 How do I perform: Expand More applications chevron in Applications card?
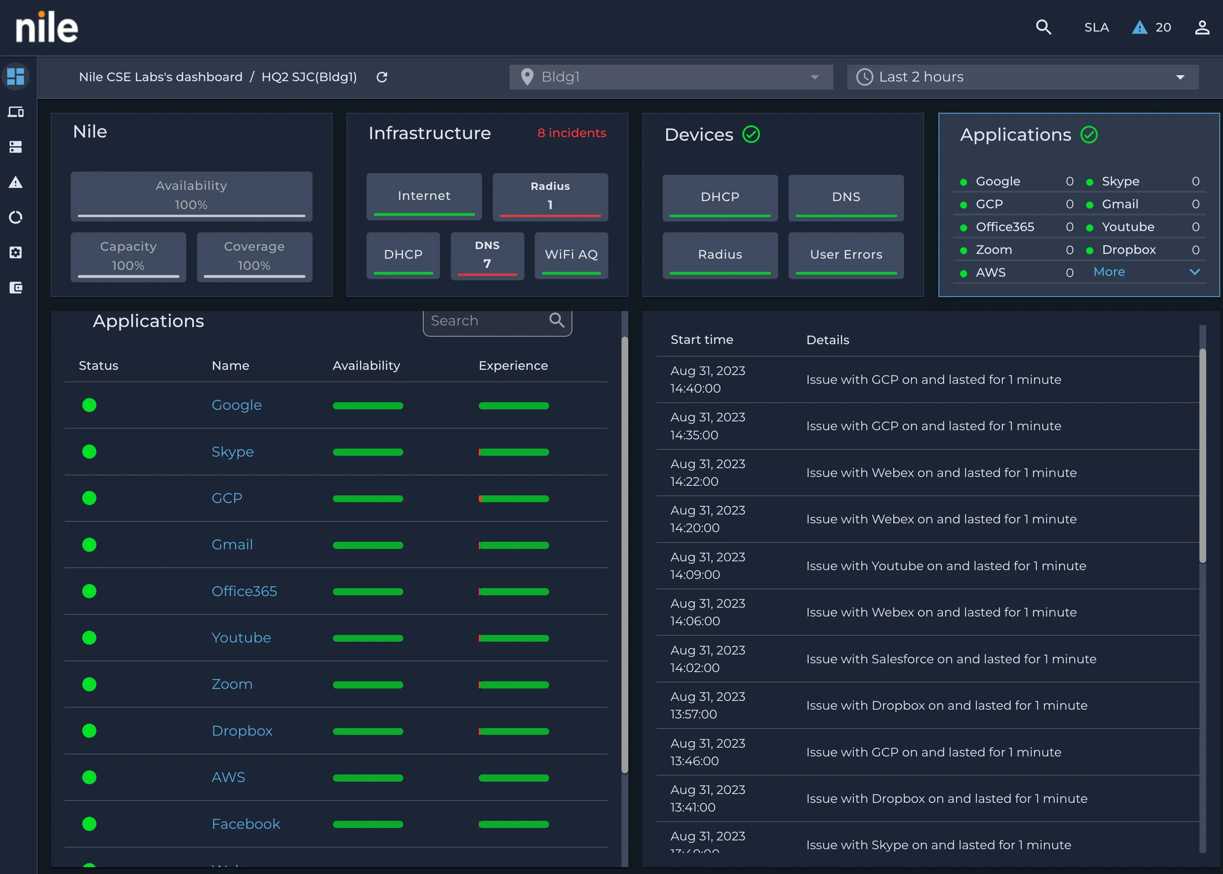click(1194, 272)
